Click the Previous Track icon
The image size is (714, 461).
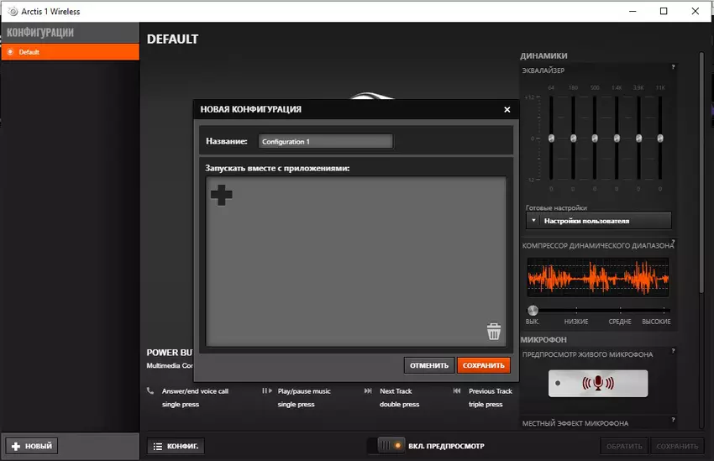[x=457, y=391]
